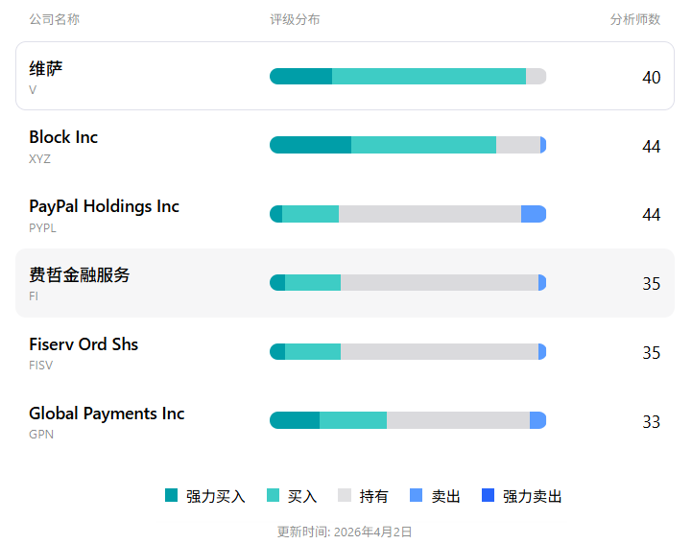Click the 持有 gray legend swatch
Screen dimensions: 692x544
(345, 495)
